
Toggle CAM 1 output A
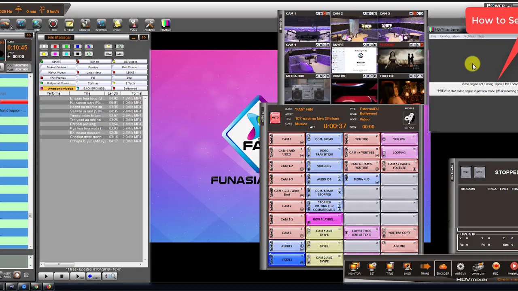(317, 14)
